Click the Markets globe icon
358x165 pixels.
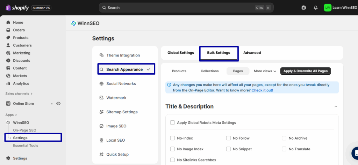(8, 76)
